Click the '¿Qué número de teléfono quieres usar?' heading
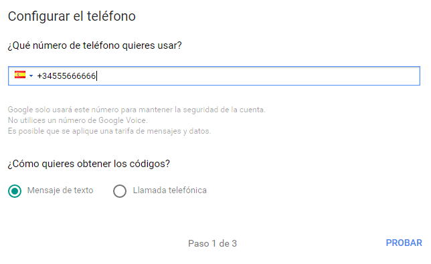The width and height of the screenshot is (431, 264). [95, 45]
